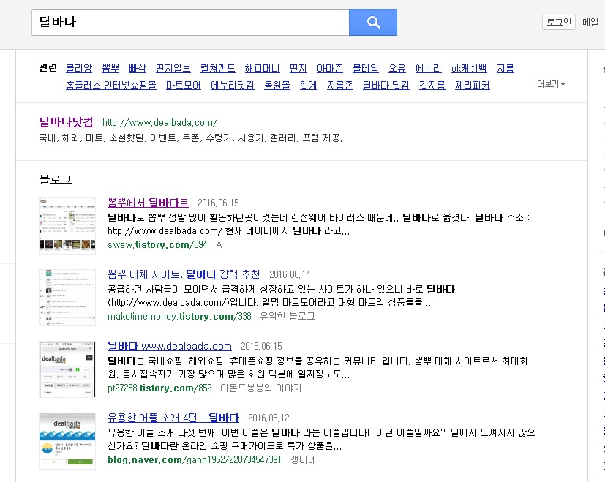The image size is (605, 482).
Task: Click thumbnail beside 뽐뿌 대체 사이트 post
Action: (67, 297)
